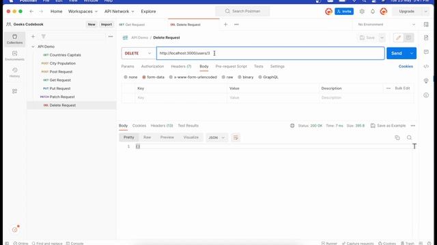
Task: Open the environment quick look icon
Action: [x=426, y=24]
